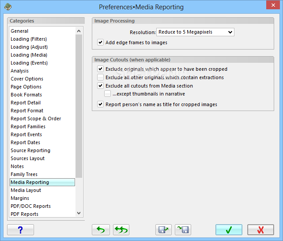
Task: Open the Loading (Media) category
Action: click(42, 55)
